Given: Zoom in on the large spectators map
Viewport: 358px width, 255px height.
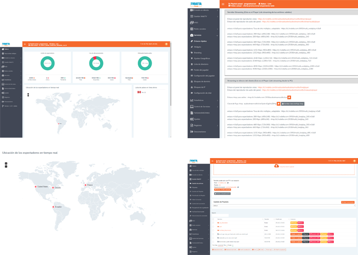Looking at the screenshot, I should coord(6,163).
